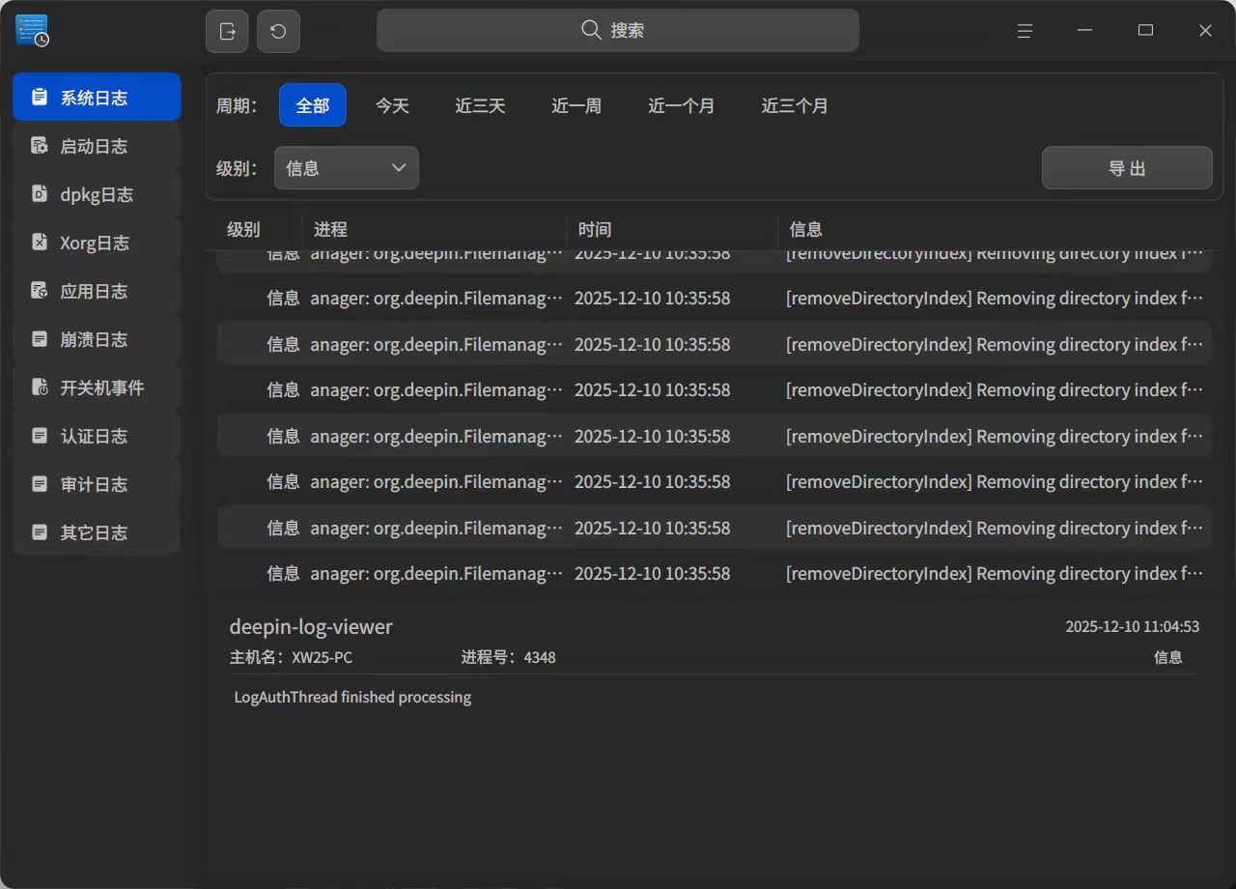1236x889 pixels.
Task: Open 启动日志 in the sidebar
Action: 96,146
